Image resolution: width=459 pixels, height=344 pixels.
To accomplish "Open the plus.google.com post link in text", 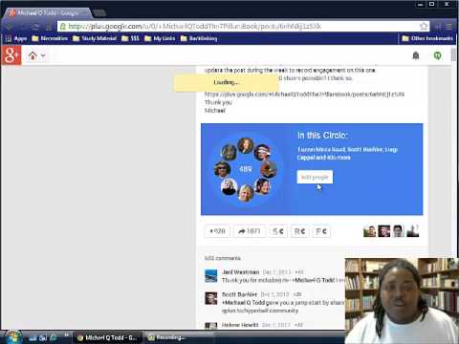I will (x=304, y=95).
